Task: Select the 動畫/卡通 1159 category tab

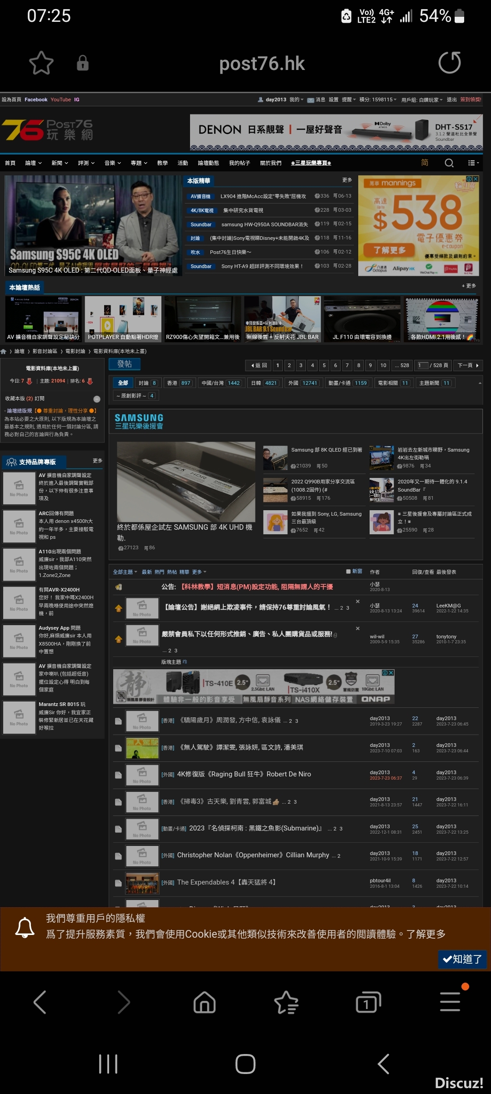Action: (x=349, y=383)
